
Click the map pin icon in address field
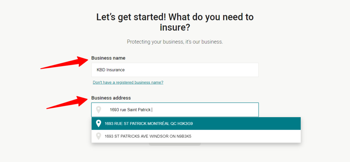99,110
